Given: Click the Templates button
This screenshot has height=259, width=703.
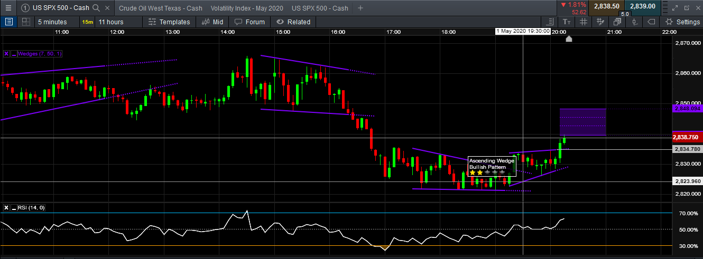Looking at the screenshot, I should tap(169, 22).
